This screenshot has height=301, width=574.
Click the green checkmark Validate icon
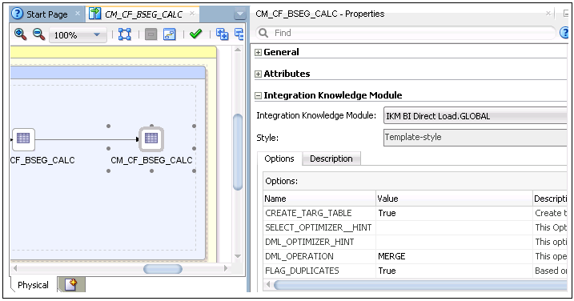196,34
